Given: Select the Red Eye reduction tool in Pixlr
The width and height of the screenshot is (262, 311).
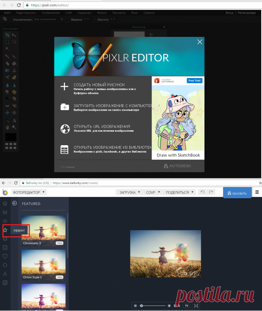Looking at the screenshot, I should (x=7, y=106).
